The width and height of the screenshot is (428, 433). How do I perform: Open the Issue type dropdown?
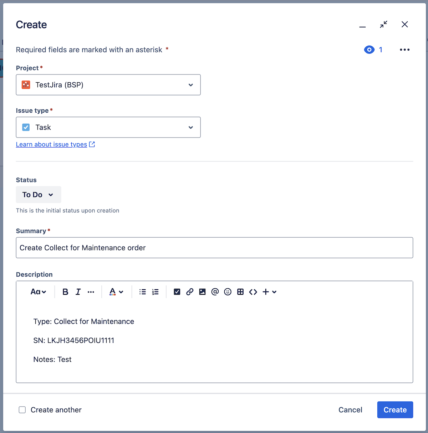pyautogui.click(x=108, y=127)
